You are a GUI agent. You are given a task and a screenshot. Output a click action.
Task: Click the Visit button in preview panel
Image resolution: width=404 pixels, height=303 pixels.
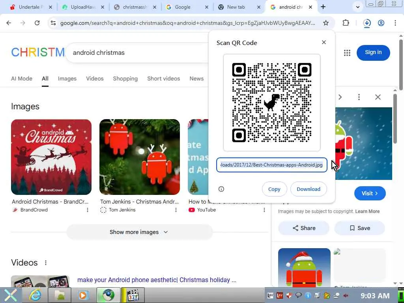(x=370, y=193)
